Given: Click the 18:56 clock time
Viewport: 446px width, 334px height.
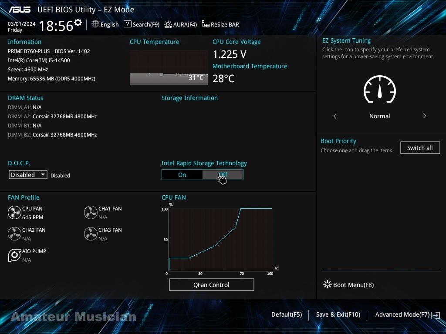Looking at the screenshot, I should pyautogui.click(x=56, y=26).
